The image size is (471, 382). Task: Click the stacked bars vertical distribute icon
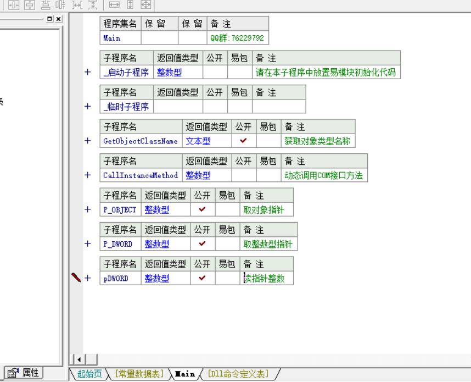pyautogui.click(x=46, y=4)
